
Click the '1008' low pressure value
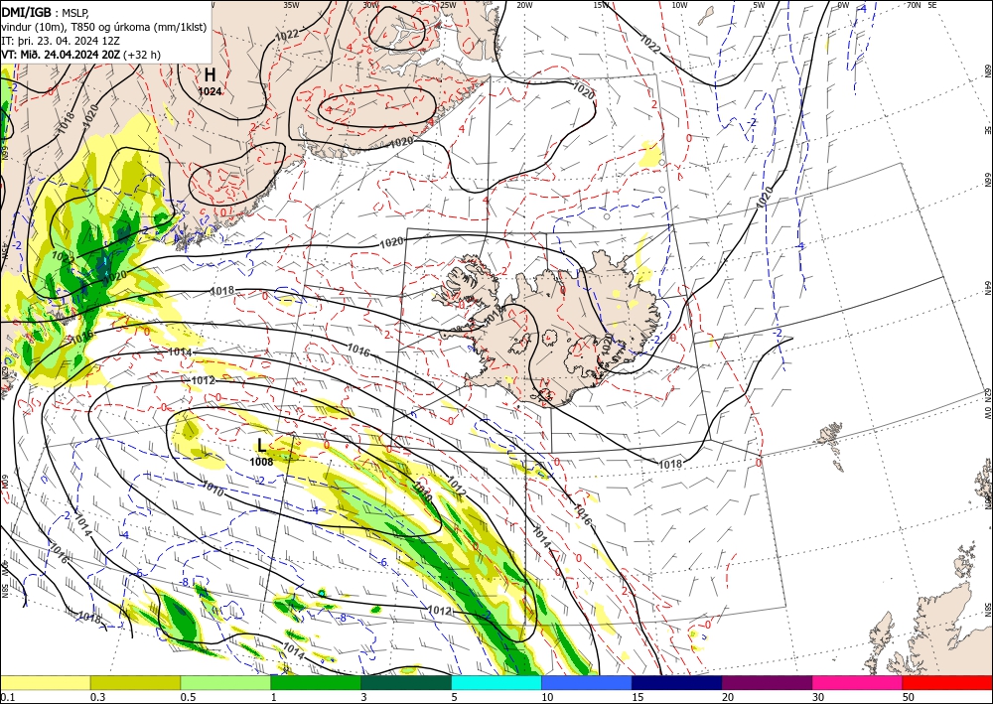tap(261, 462)
